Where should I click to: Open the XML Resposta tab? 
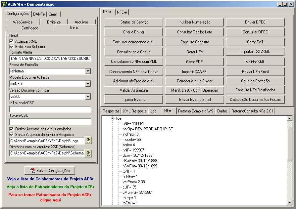(x=135, y=111)
